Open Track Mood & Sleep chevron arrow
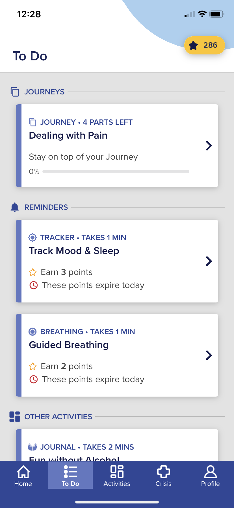The width and height of the screenshot is (234, 508). tap(209, 261)
